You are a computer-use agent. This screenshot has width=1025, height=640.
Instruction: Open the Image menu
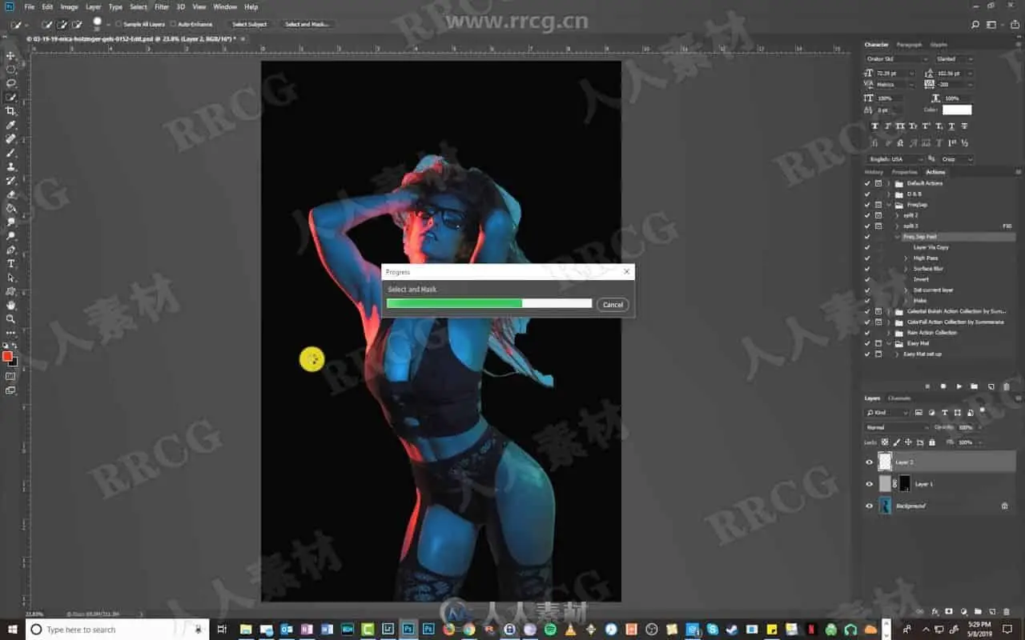click(x=70, y=7)
